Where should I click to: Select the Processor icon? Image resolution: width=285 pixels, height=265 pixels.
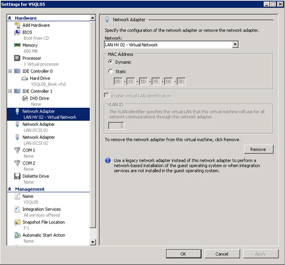pos(17,58)
